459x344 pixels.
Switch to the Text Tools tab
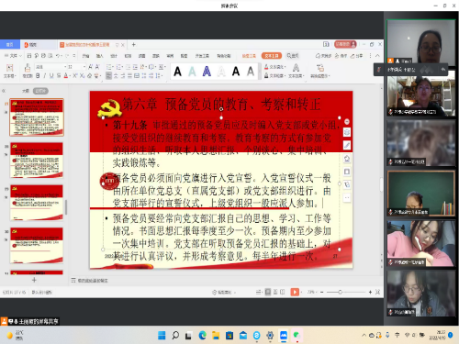pos(272,56)
